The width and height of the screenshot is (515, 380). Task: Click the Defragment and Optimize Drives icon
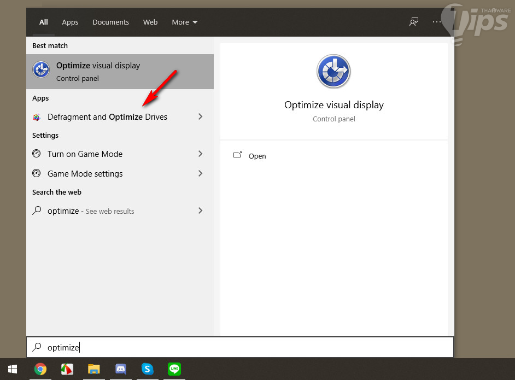[37, 117]
